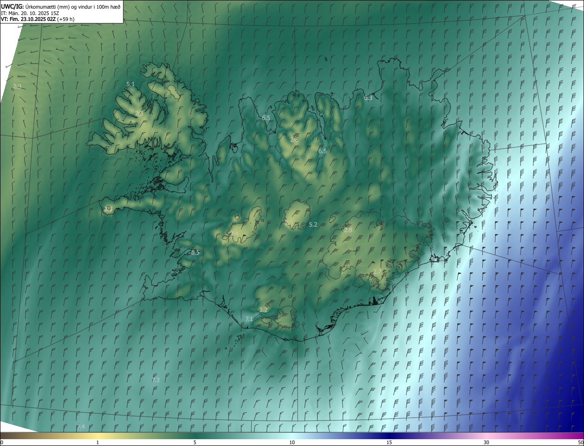The height and width of the screenshot is (446, 584).
Task: Click the 'VT: Fim. 23.10.2025 02Z (+59 h)' line
Action: point(37,19)
